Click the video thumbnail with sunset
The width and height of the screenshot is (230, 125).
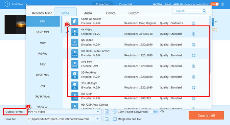(x=15, y=25)
